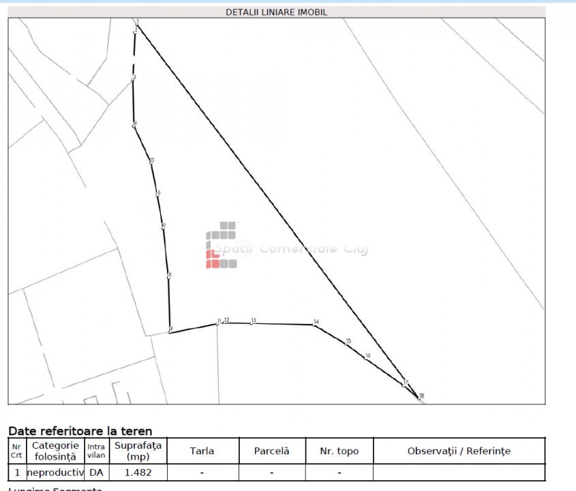Click the Suprafața (mp) column header
This screenshot has height=491, width=576.
tap(138, 451)
